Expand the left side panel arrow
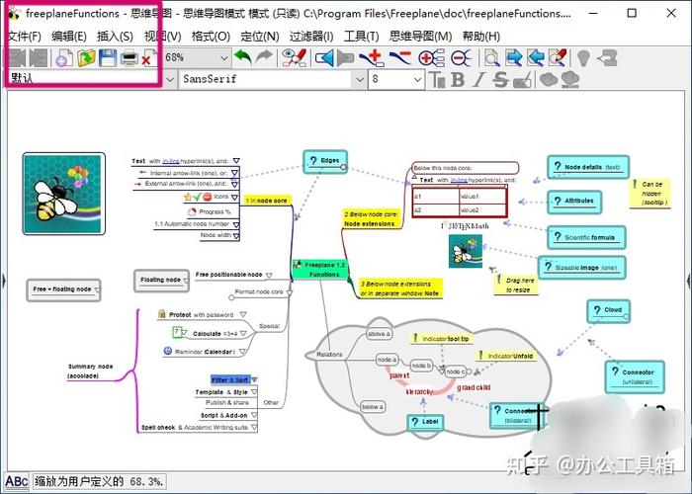692x494 pixels. tap(4, 280)
